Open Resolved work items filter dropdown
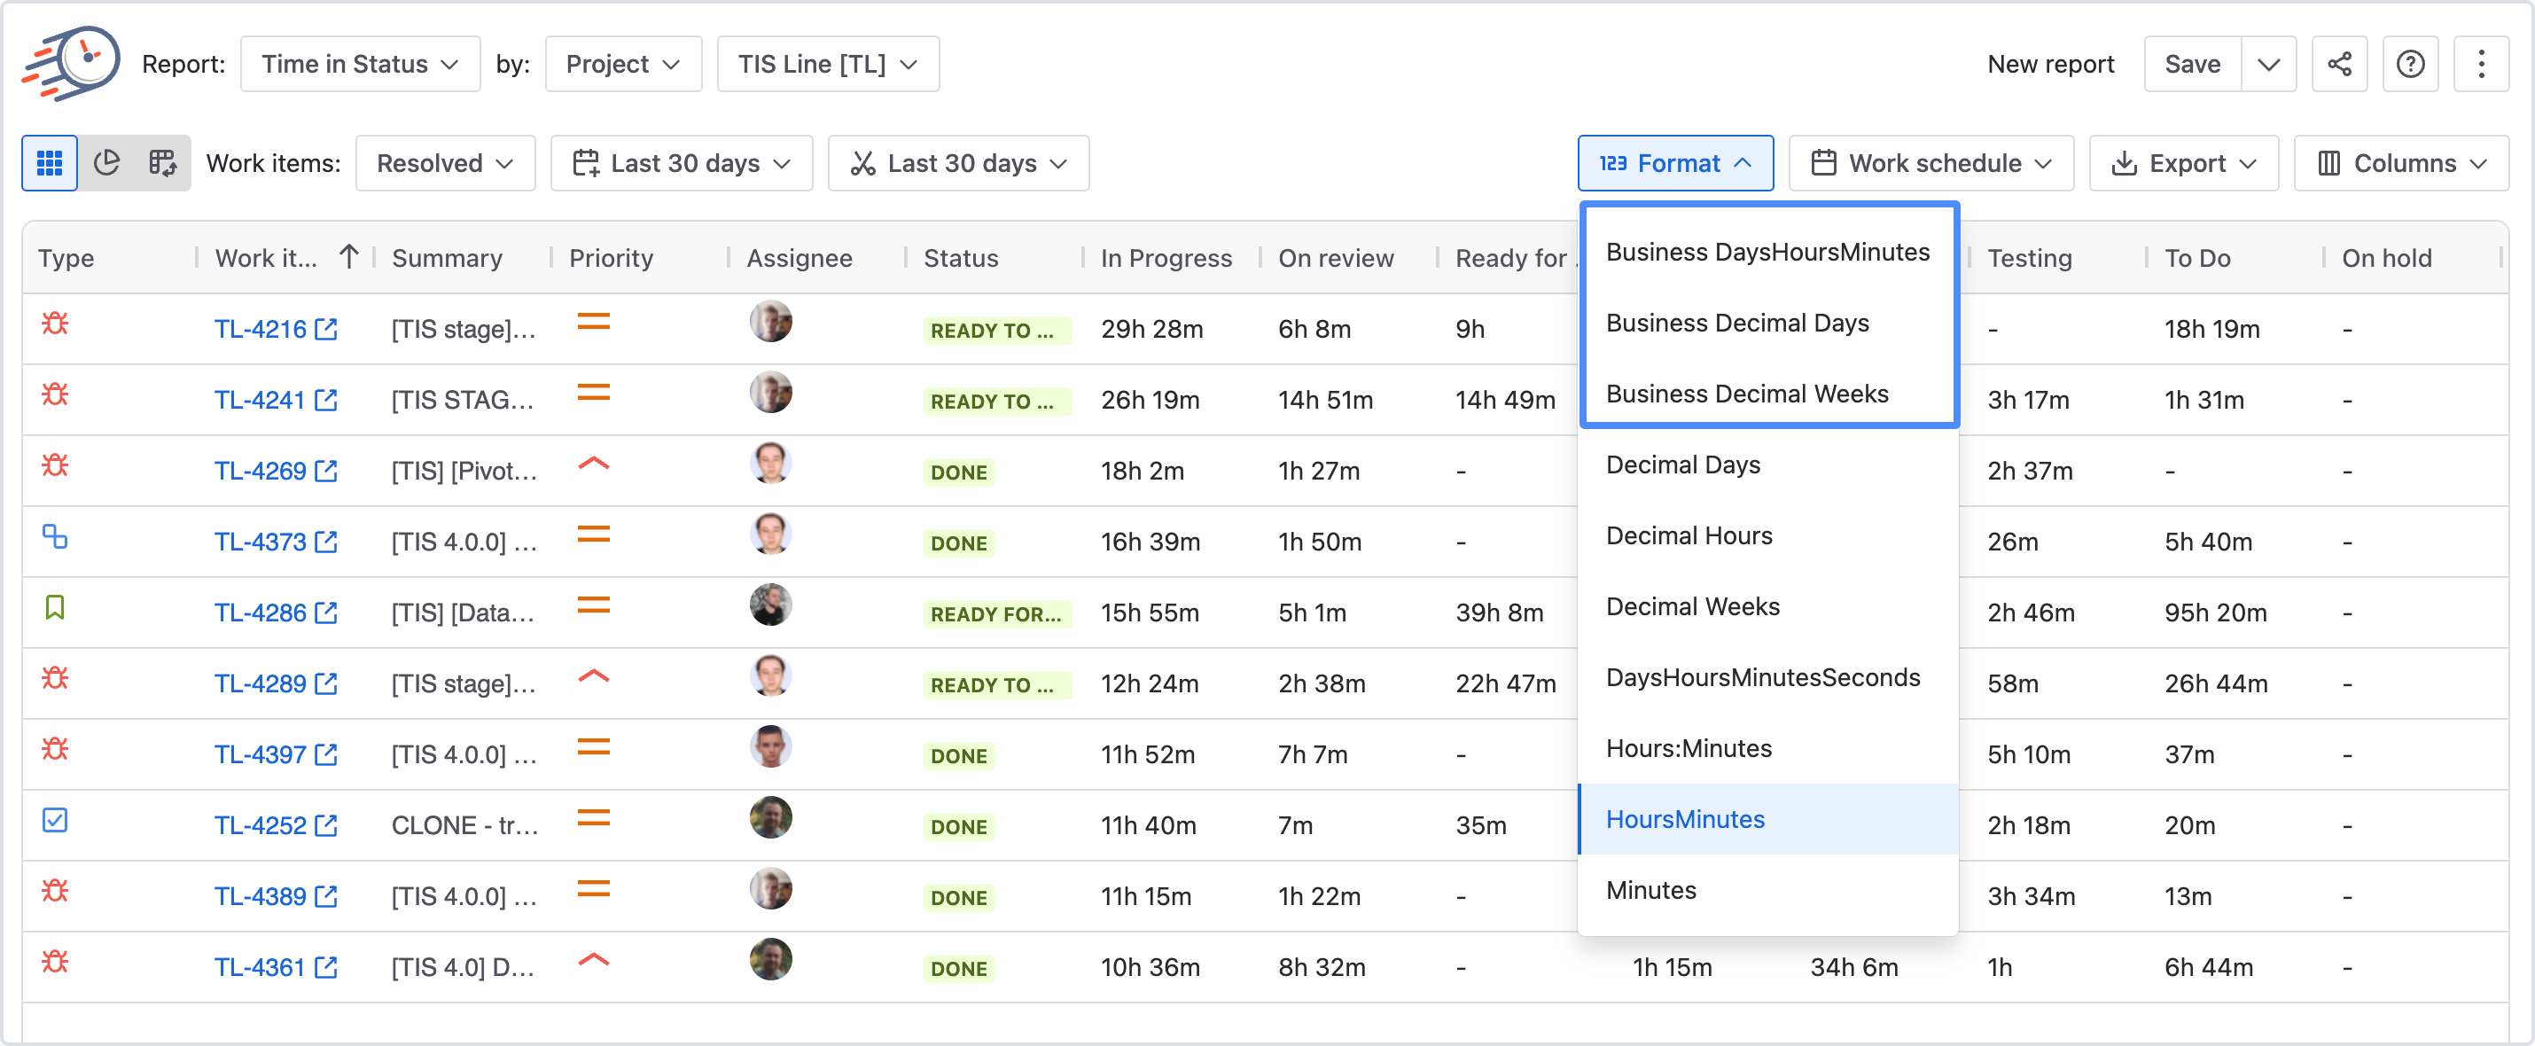 tap(445, 162)
